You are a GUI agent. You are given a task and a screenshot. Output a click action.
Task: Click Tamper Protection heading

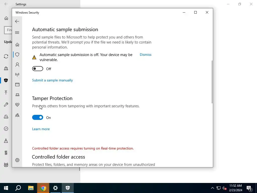[52, 98]
